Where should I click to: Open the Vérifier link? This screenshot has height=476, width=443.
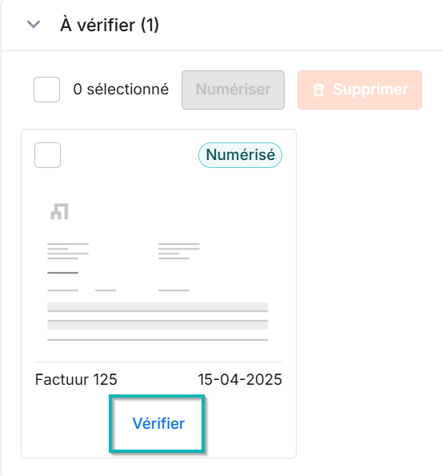click(158, 423)
